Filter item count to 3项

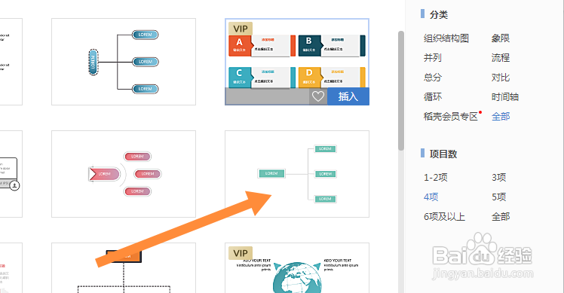click(498, 177)
